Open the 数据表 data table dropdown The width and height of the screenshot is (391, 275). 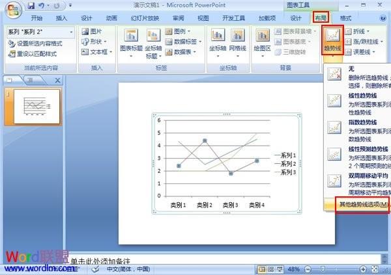coord(181,52)
